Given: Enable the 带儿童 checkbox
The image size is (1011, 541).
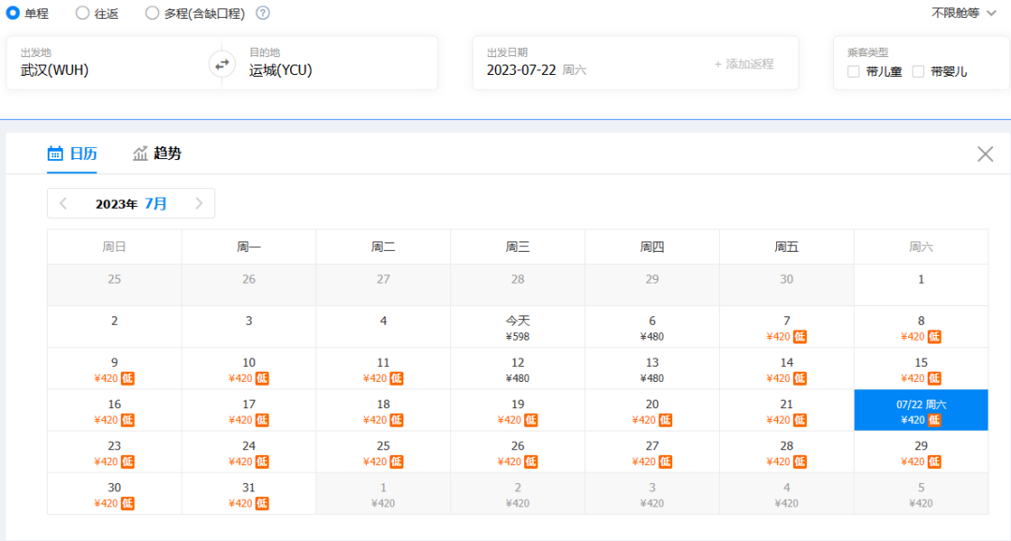Looking at the screenshot, I should click(x=853, y=71).
